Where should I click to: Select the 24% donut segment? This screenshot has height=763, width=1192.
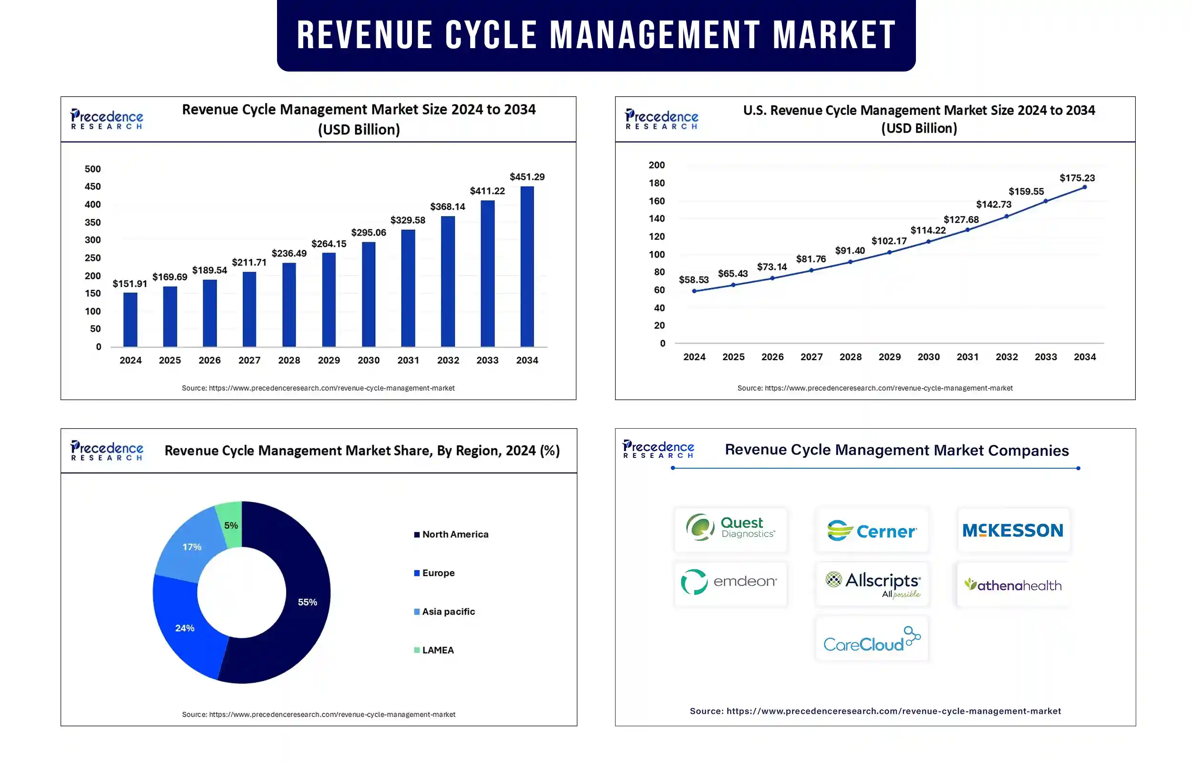coord(184,628)
